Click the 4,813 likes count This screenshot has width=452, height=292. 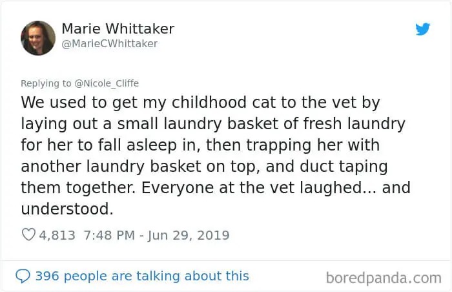coord(57,235)
